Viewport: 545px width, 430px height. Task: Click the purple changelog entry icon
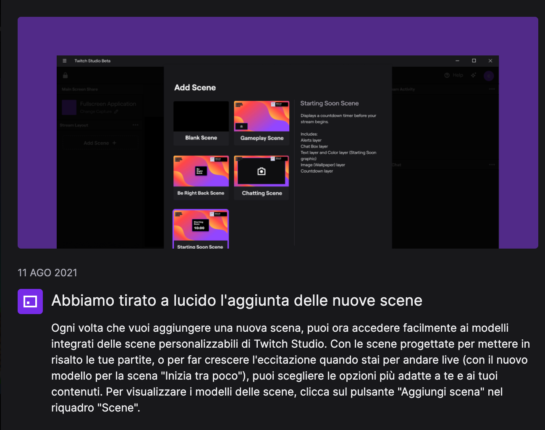(x=30, y=302)
